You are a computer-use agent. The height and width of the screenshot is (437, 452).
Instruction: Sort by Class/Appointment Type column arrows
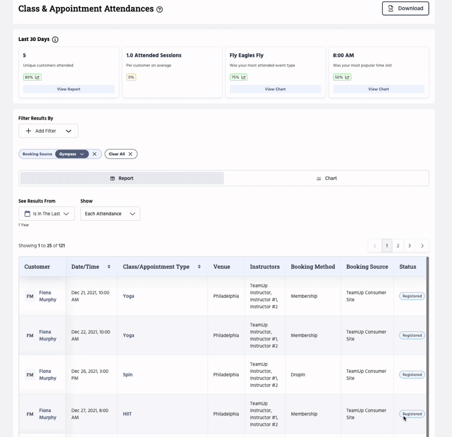click(x=199, y=267)
